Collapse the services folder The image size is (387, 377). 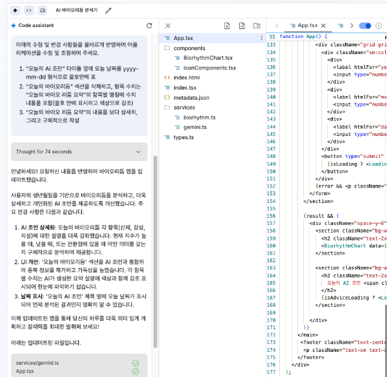click(184, 108)
